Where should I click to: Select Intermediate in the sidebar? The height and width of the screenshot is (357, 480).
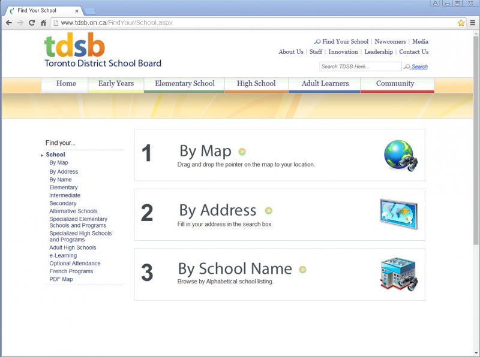[65, 196]
